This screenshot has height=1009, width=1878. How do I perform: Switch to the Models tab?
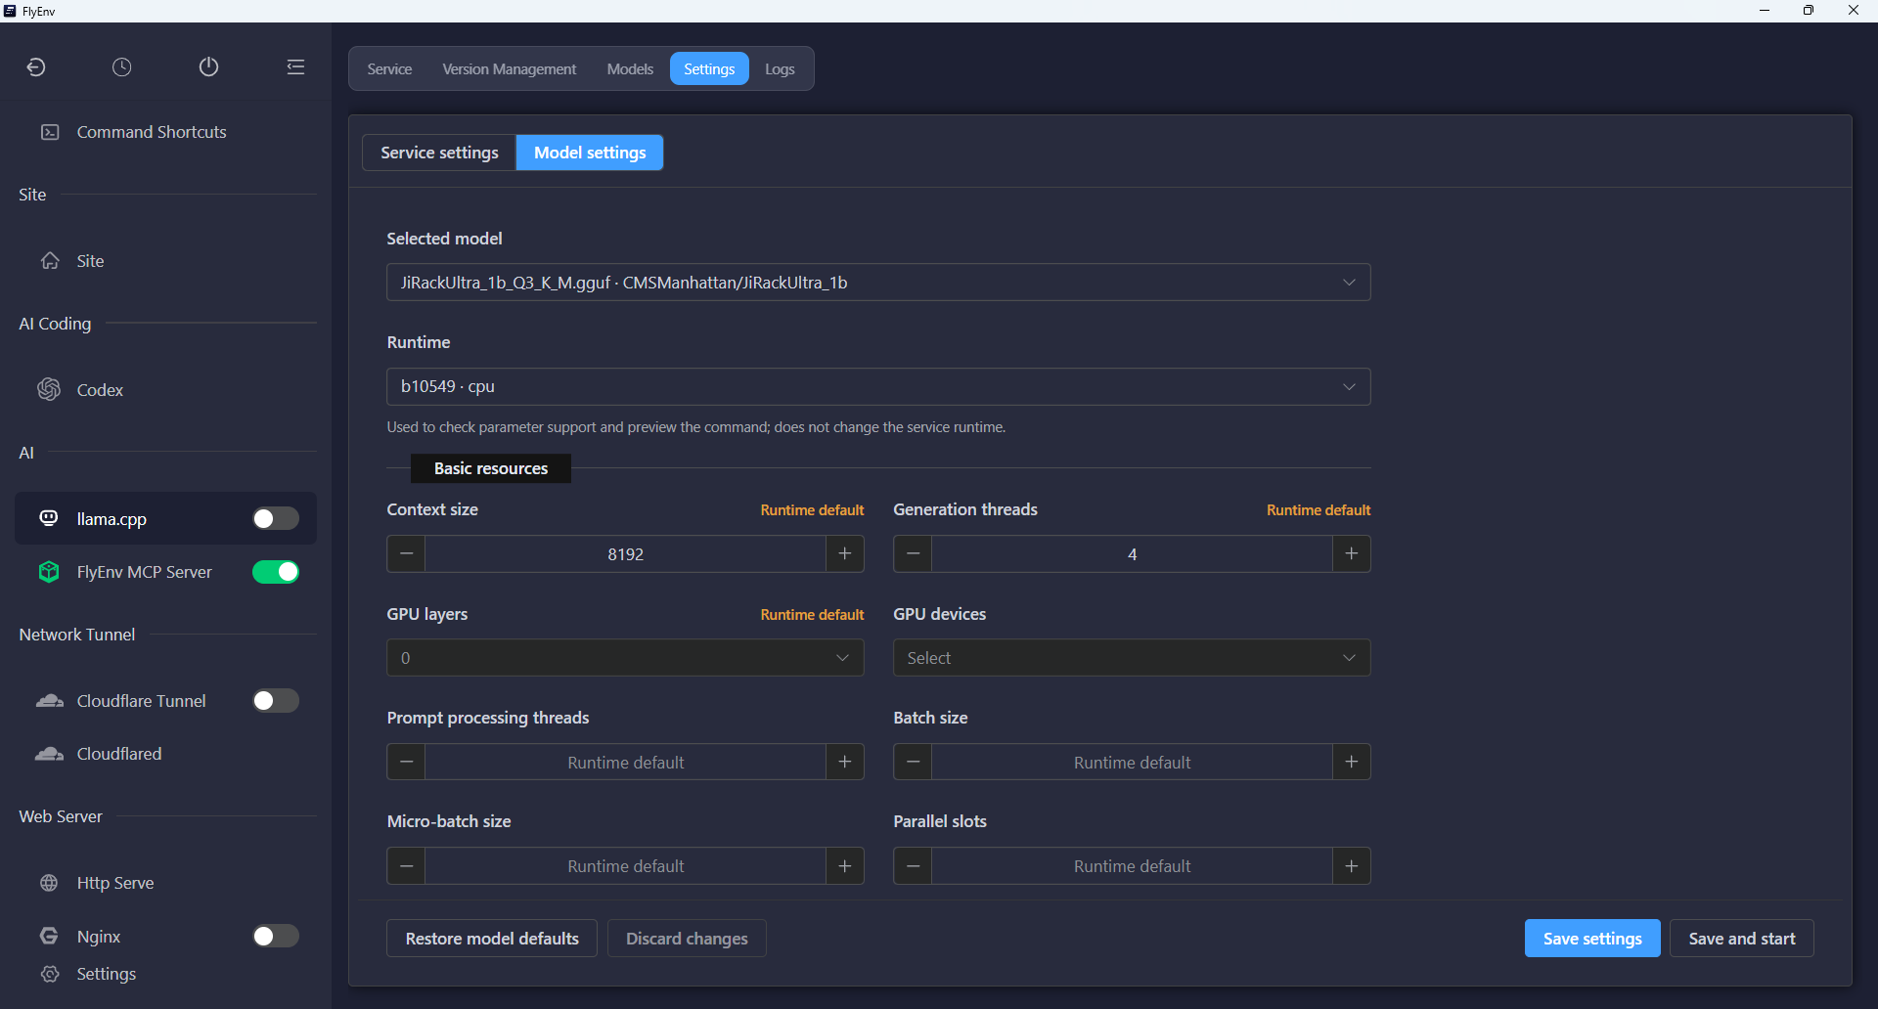[x=630, y=68]
